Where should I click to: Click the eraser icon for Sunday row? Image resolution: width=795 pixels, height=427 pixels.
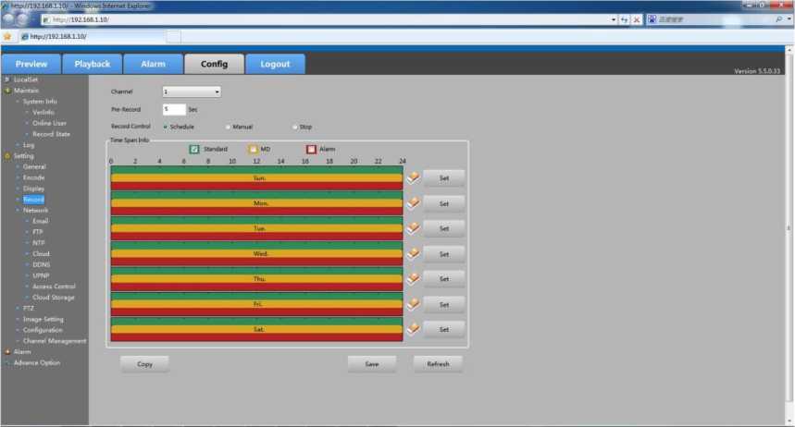click(x=413, y=177)
